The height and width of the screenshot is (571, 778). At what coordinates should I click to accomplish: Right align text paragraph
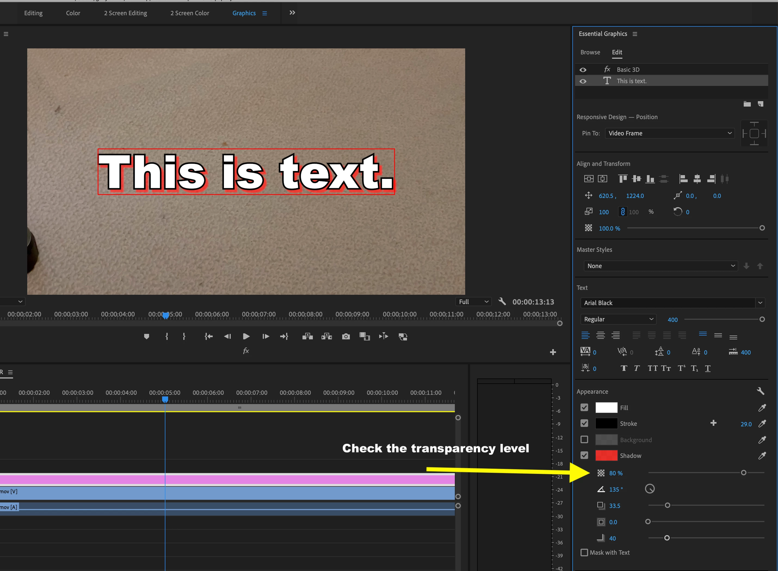[616, 335]
